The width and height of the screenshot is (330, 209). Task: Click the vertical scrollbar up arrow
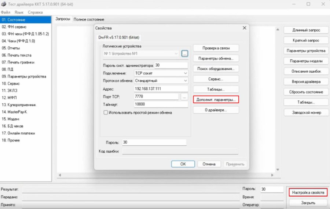click(x=278, y=29)
